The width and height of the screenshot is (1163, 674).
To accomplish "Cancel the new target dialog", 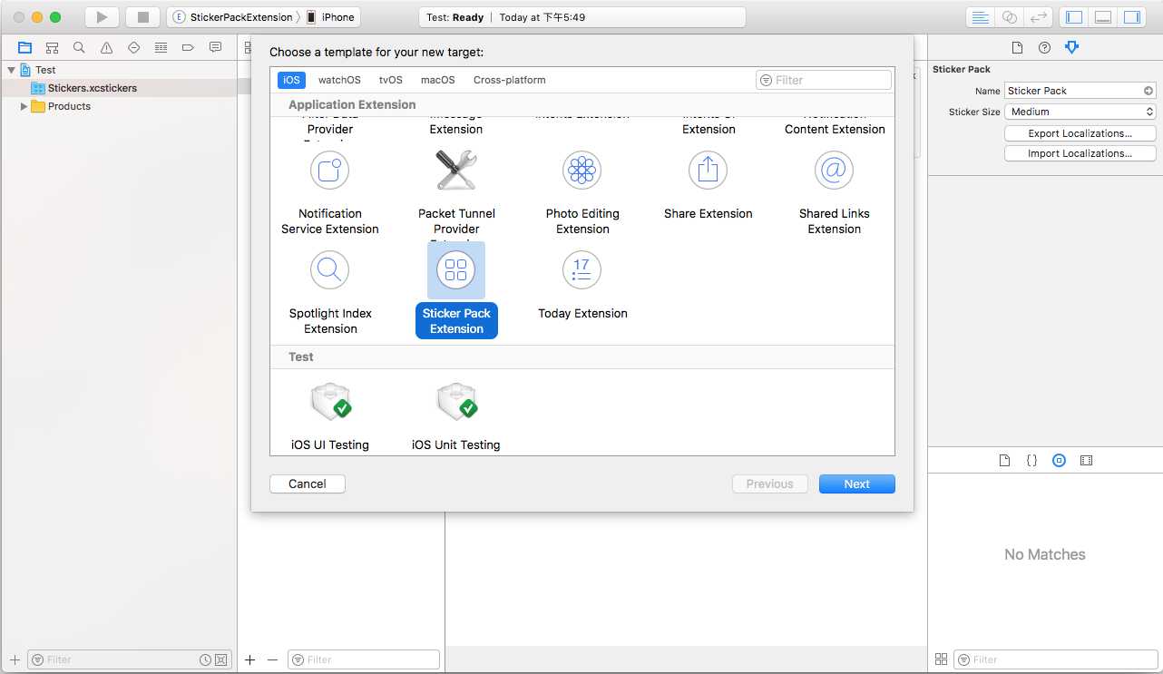I will tap(308, 484).
